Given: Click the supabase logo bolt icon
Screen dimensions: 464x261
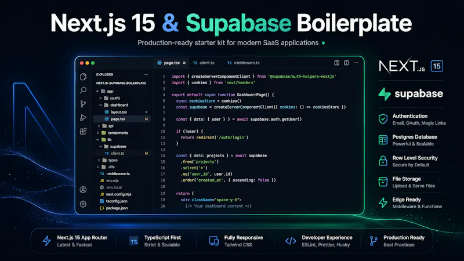Looking at the screenshot, I should pyautogui.click(x=385, y=94).
